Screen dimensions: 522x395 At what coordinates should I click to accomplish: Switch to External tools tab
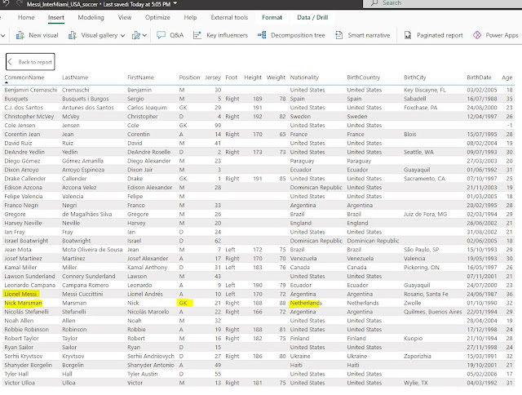coord(229,18)
